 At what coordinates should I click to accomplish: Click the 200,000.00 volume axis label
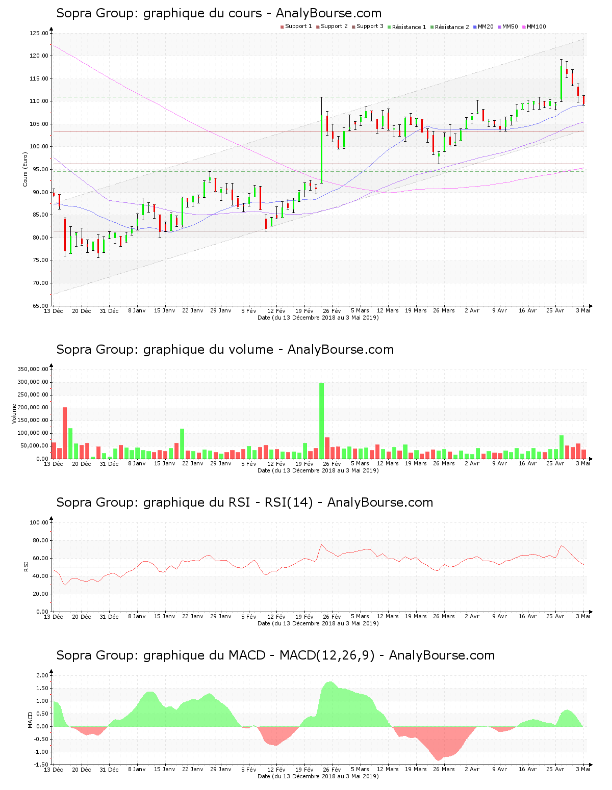[33, 407]
